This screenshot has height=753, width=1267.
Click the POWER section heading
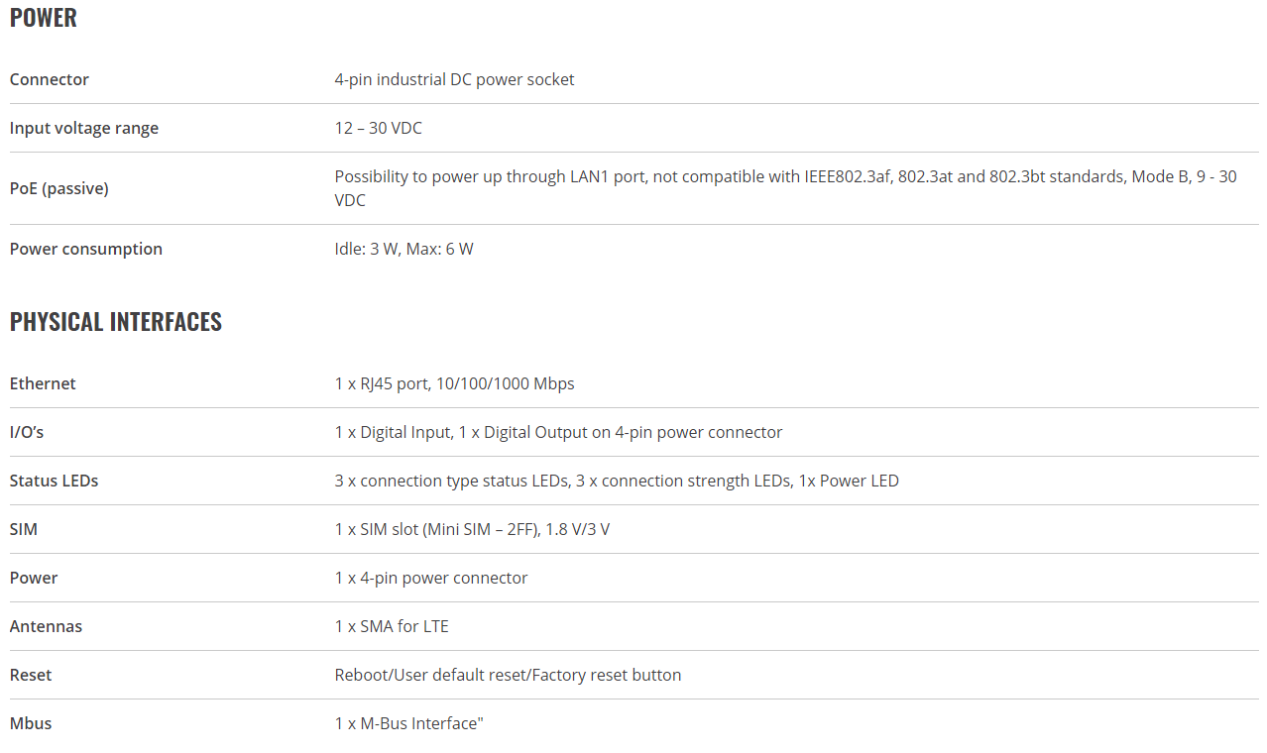[x=44, y=18]
